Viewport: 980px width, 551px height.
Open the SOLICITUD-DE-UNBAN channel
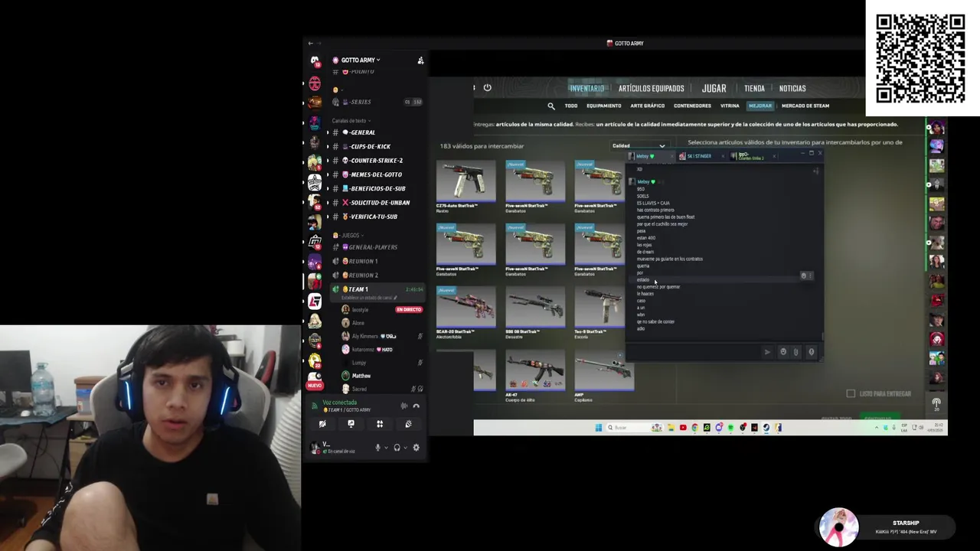(376, 203)
